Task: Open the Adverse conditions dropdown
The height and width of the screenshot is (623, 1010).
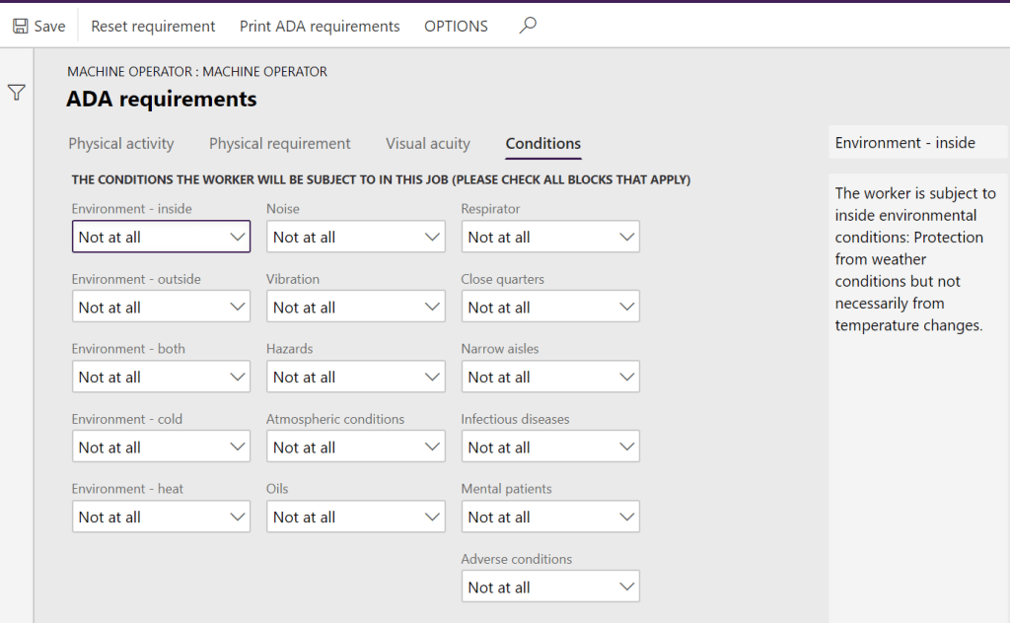Action: 626,588
